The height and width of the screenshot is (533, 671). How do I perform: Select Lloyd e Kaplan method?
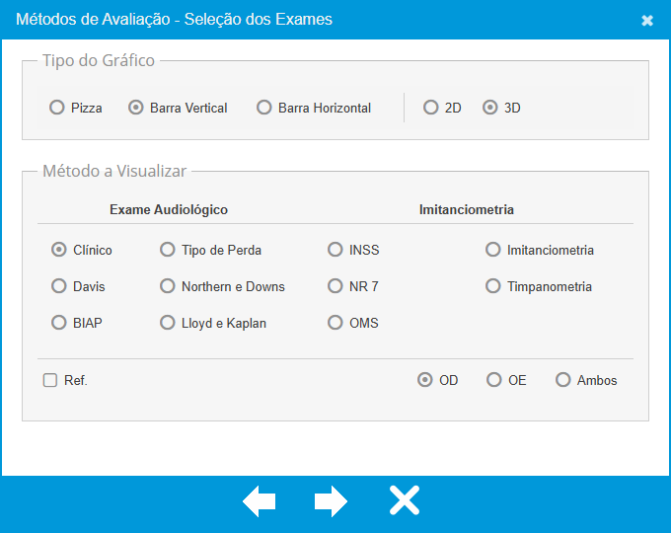(168, 323)
